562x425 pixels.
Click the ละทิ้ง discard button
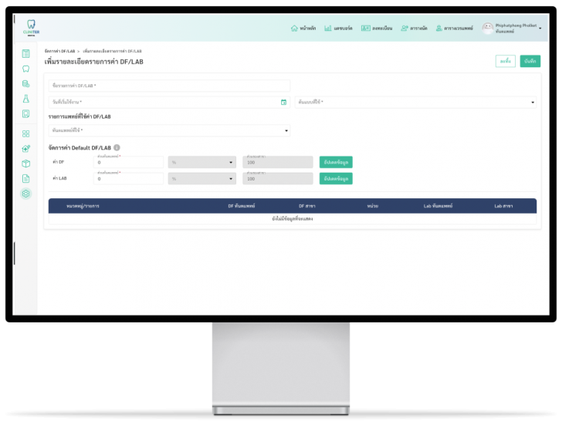click(506, 61)
